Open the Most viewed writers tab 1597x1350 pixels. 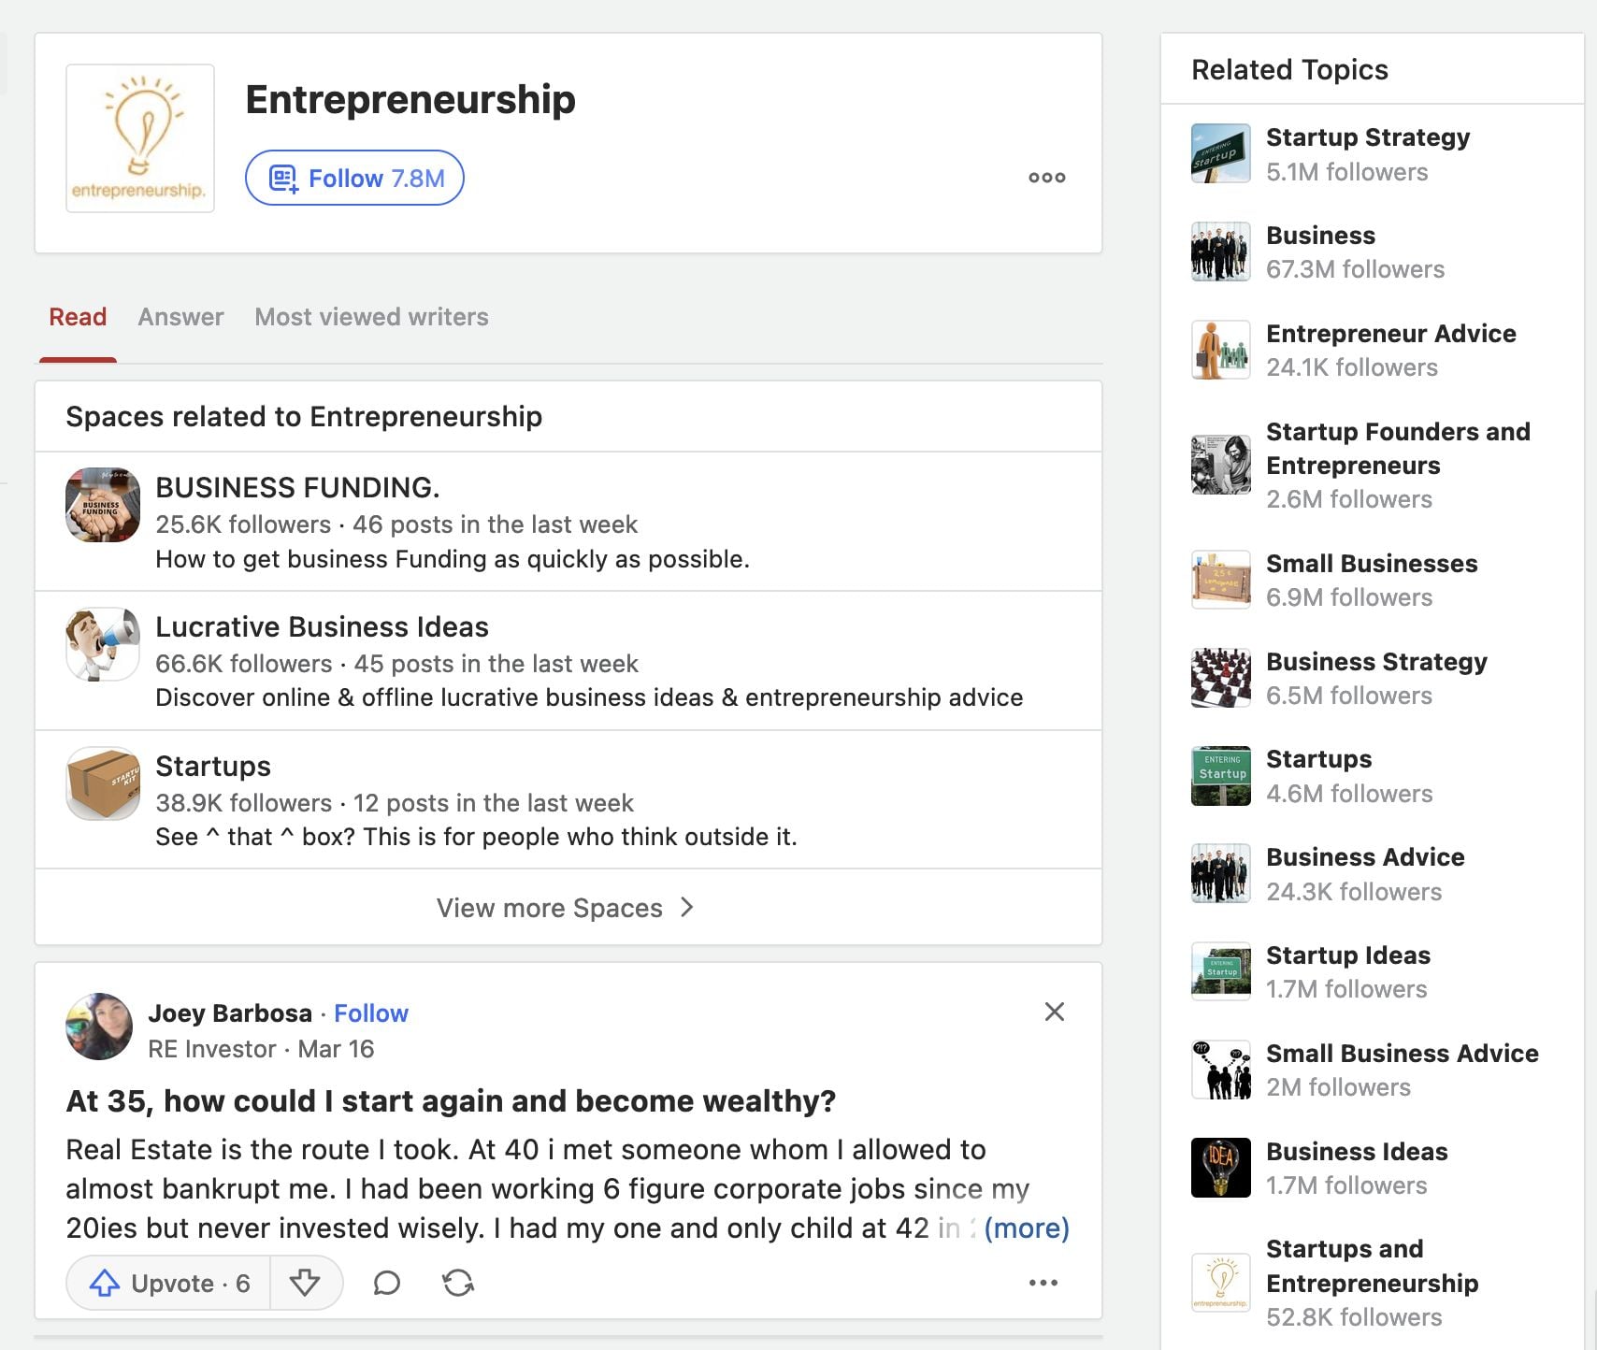click(x=370, y=317)
